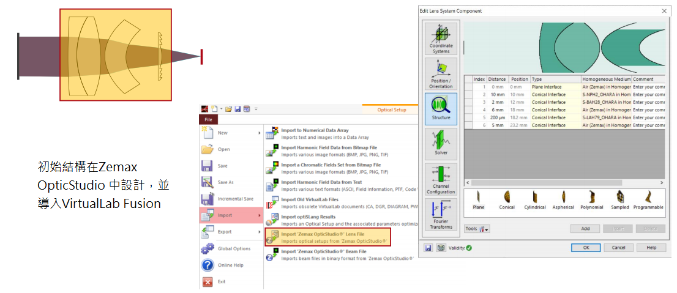Screen dimensions: 677x293
Task: Click the Insert button
Action: point(618,229)
